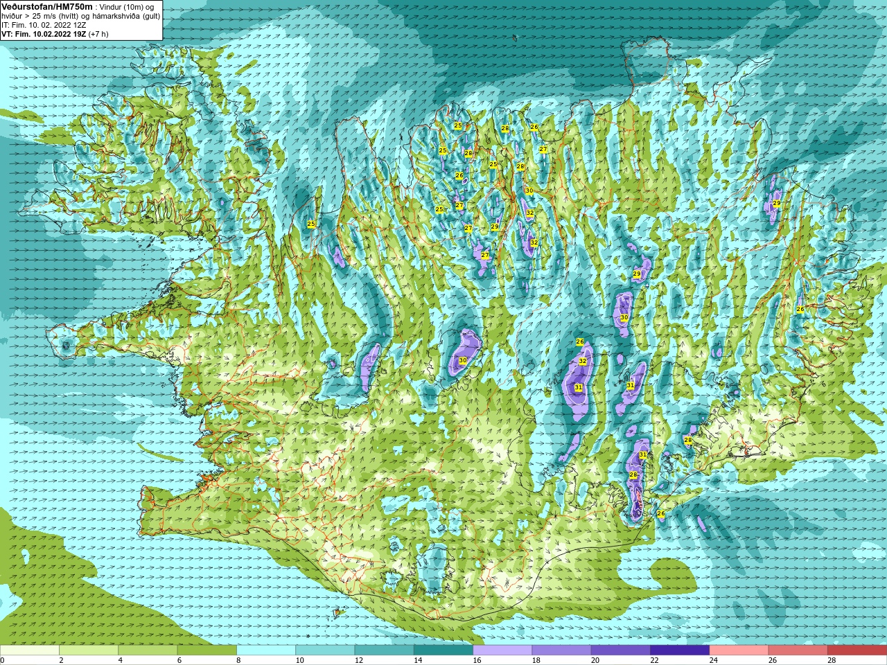Click the legend scale value '14'

(x=418, y=661)
